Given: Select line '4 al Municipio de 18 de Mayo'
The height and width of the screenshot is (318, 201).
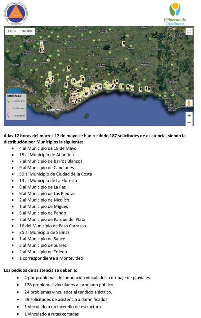Looking at the screenshot, I should tap(48, 148).
